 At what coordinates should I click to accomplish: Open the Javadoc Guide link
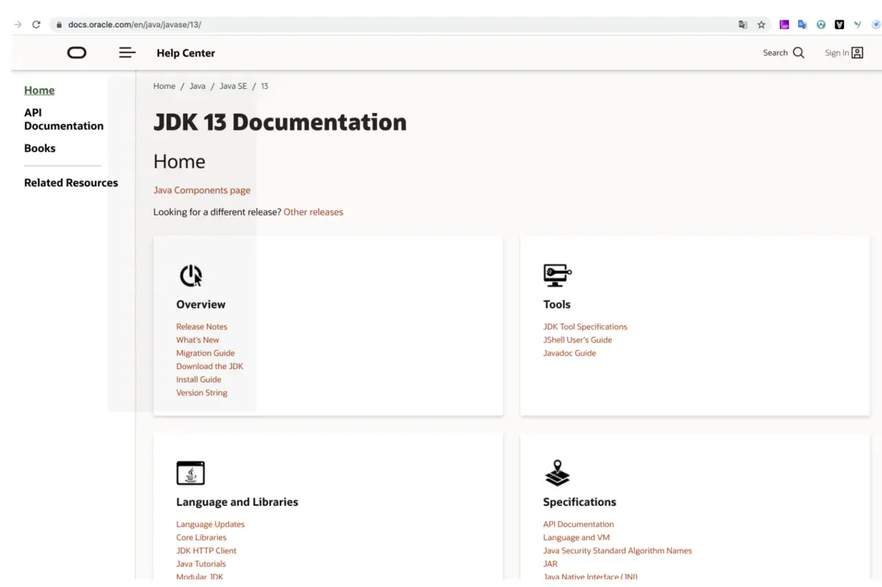[x=570, y=353]
